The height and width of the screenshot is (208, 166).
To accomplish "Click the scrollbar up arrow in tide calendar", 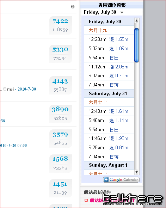I will coord(136,21).
